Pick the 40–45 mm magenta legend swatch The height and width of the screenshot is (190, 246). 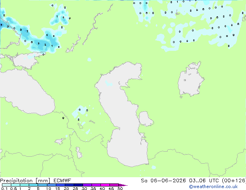105,185
